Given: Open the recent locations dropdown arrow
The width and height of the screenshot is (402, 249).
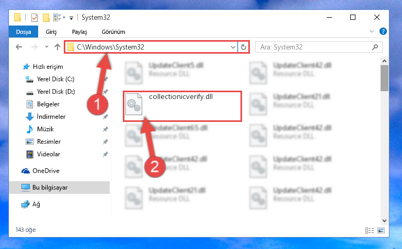Looking at the screenshot, I should click(x=47, y=47).
